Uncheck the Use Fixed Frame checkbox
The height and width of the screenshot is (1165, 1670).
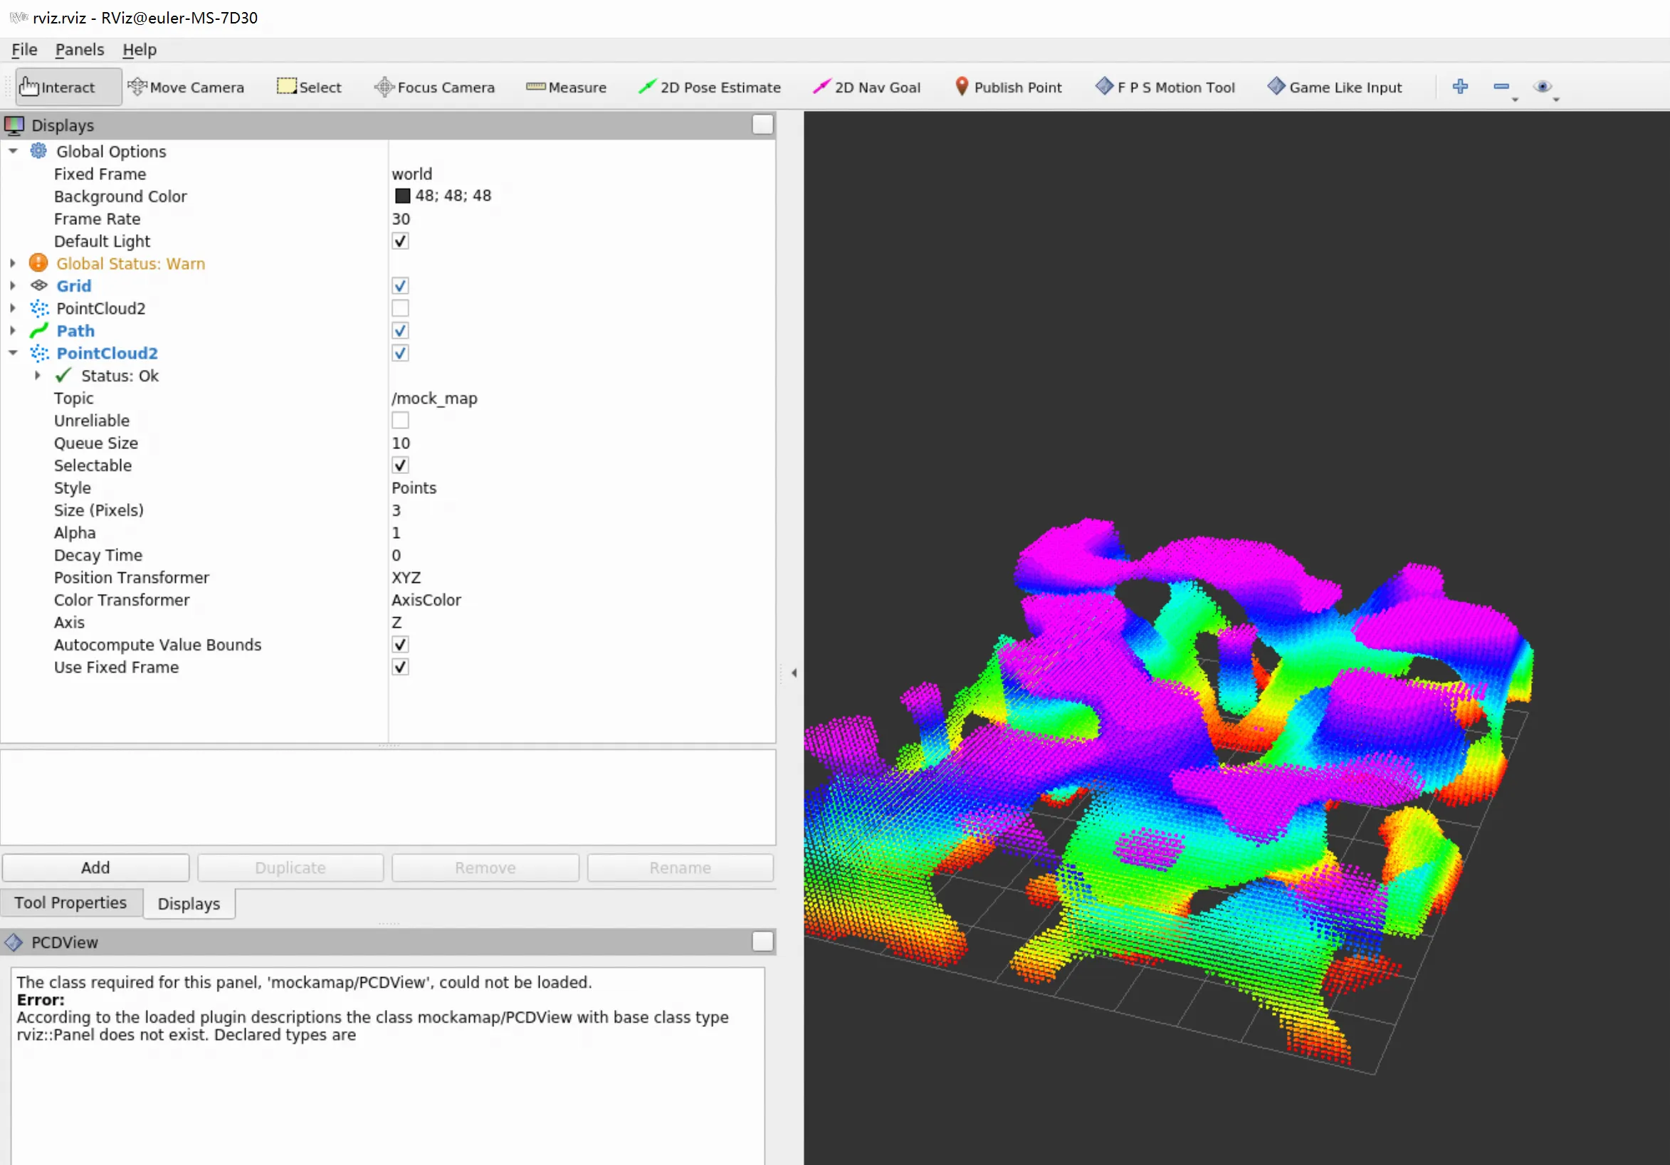400,668
